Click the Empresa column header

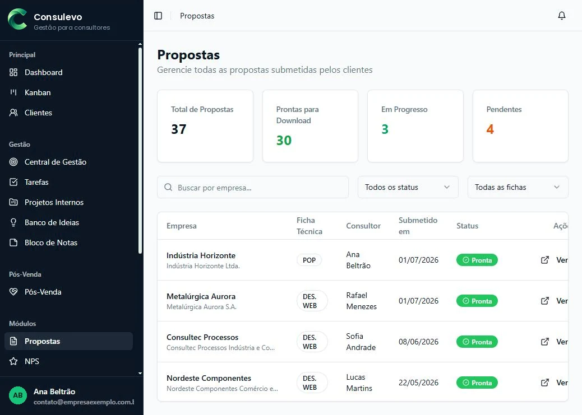coord(182,226)
